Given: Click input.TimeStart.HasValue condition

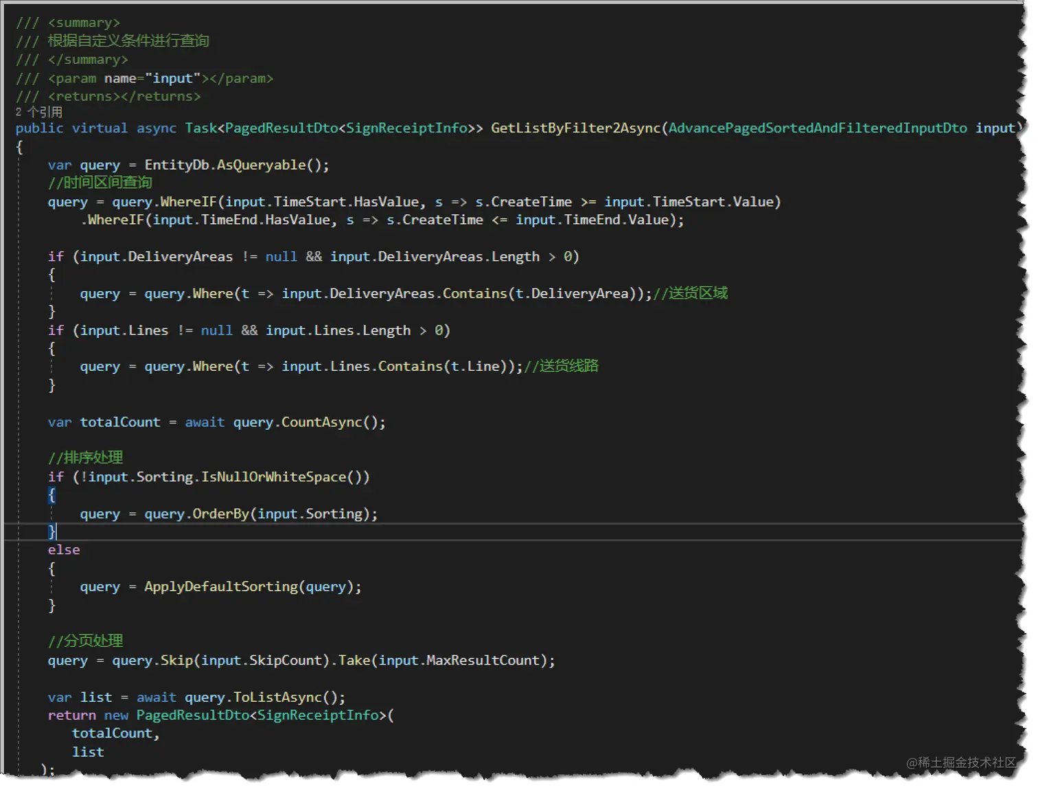Looking at the screenshot, I should click(322, 202).
